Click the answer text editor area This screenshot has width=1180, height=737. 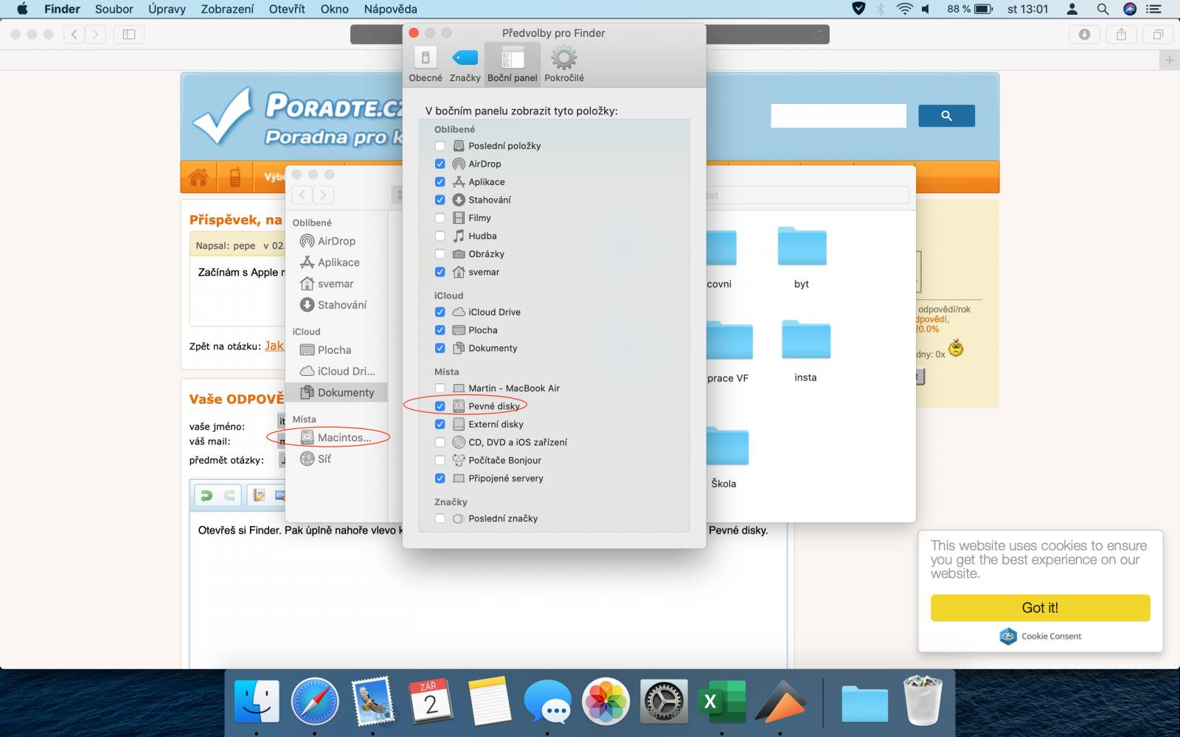[488, 590]
